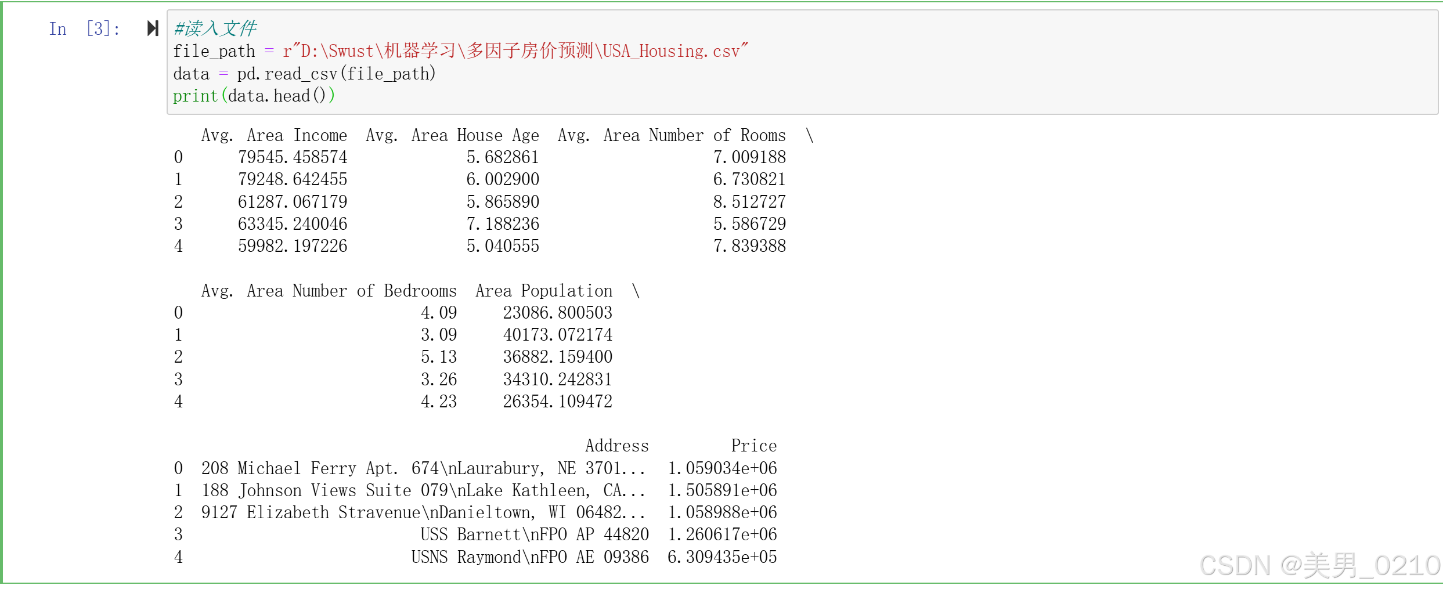This screenshot has width=1443, height=589.
Task: Select Avg. Area Number of Bedrooms header
Action: coord(329,290)
